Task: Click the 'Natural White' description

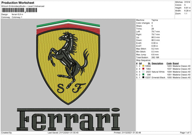Action: point(158,72)
